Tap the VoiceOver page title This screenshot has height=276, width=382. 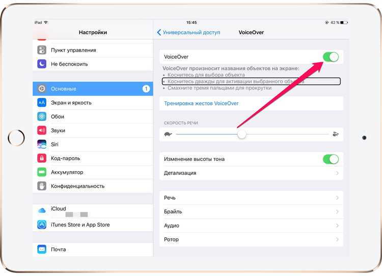251,32
